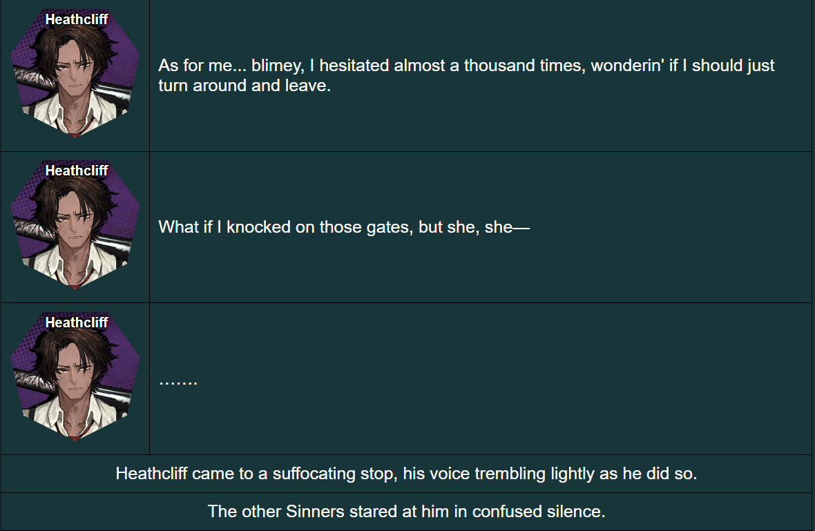This screenshot has width=815, height=531.
Task: Click the 'Heathcliff' name label on the third portrait
Action: pos(77,322)
